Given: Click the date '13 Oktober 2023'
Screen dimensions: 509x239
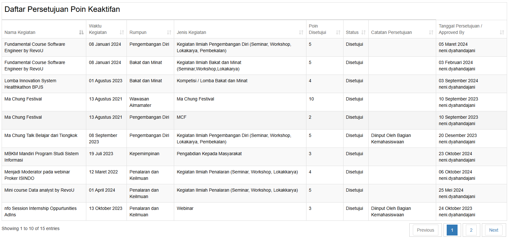Looking at the screenshot, I should coord(105,208).
